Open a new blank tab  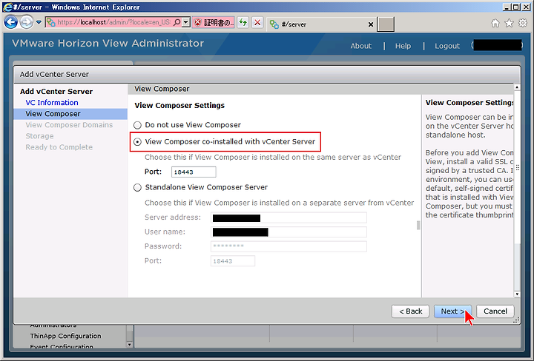click(386, 24)
